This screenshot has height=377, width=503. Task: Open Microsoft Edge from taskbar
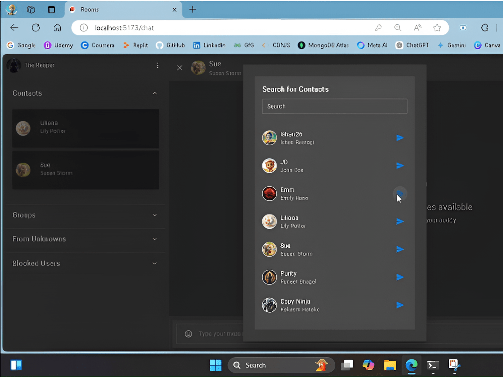411,365
